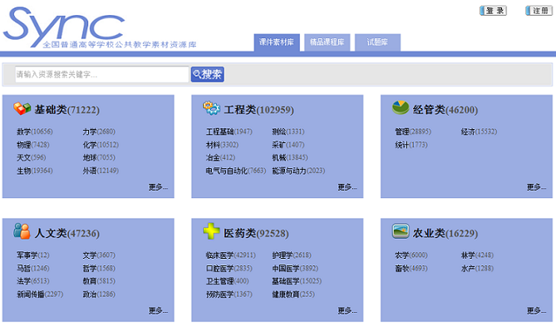Click the 登录 login button

[x=493, y=11]
